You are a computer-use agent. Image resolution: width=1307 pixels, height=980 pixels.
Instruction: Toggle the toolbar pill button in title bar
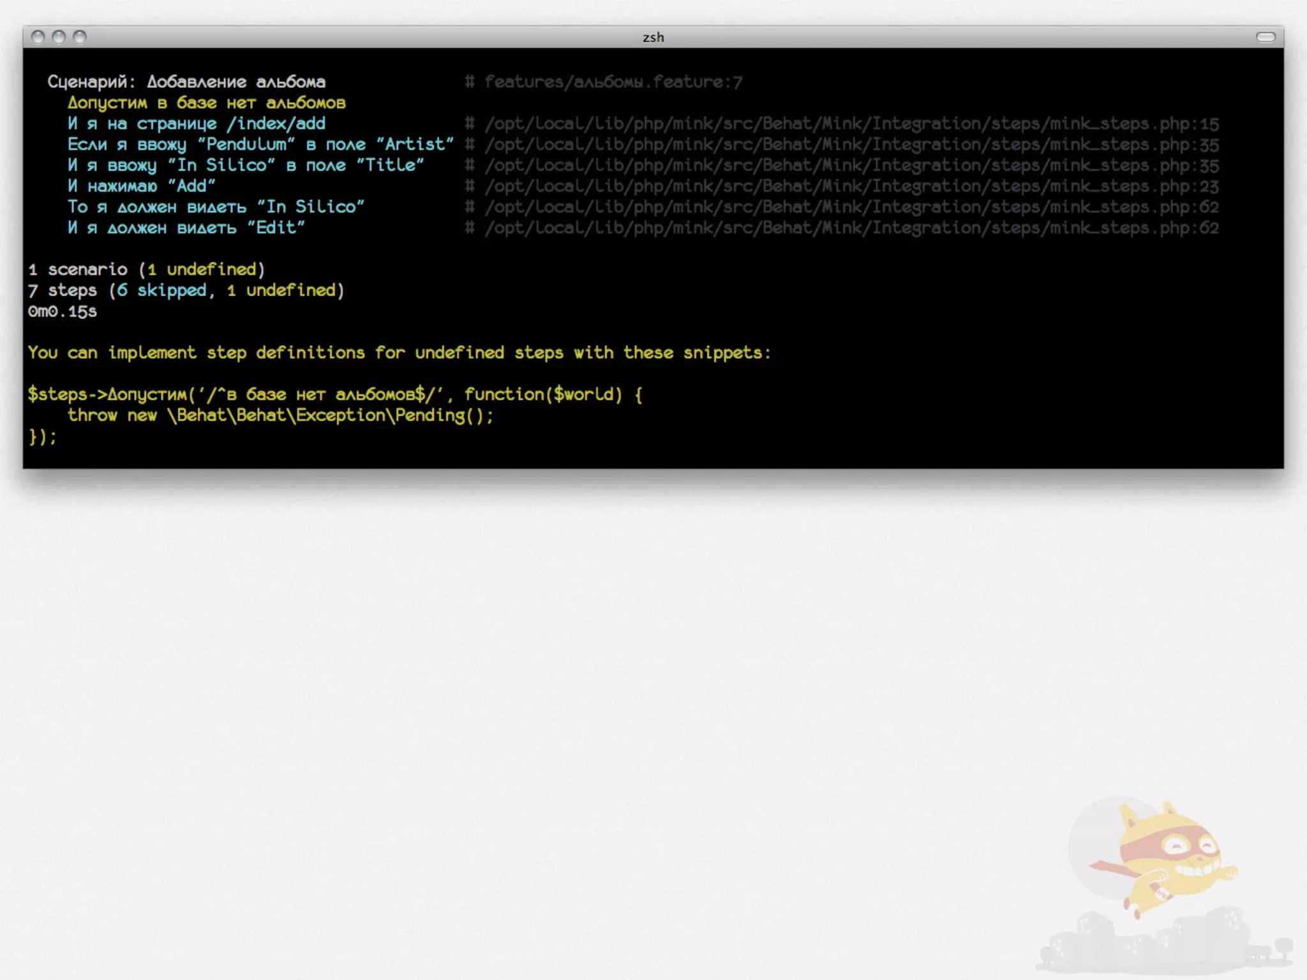coord(1265,37)
